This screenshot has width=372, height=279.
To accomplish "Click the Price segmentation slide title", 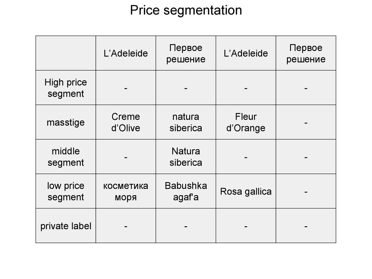I will click(186, 10).
